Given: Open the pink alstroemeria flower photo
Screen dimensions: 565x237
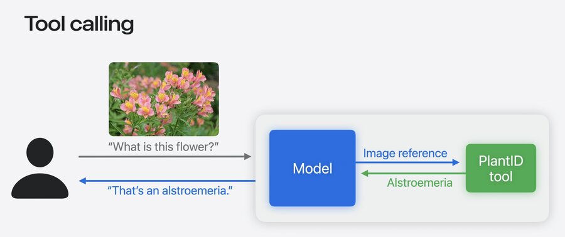Looking at the screenshot, I should click(x=164, y=99).
